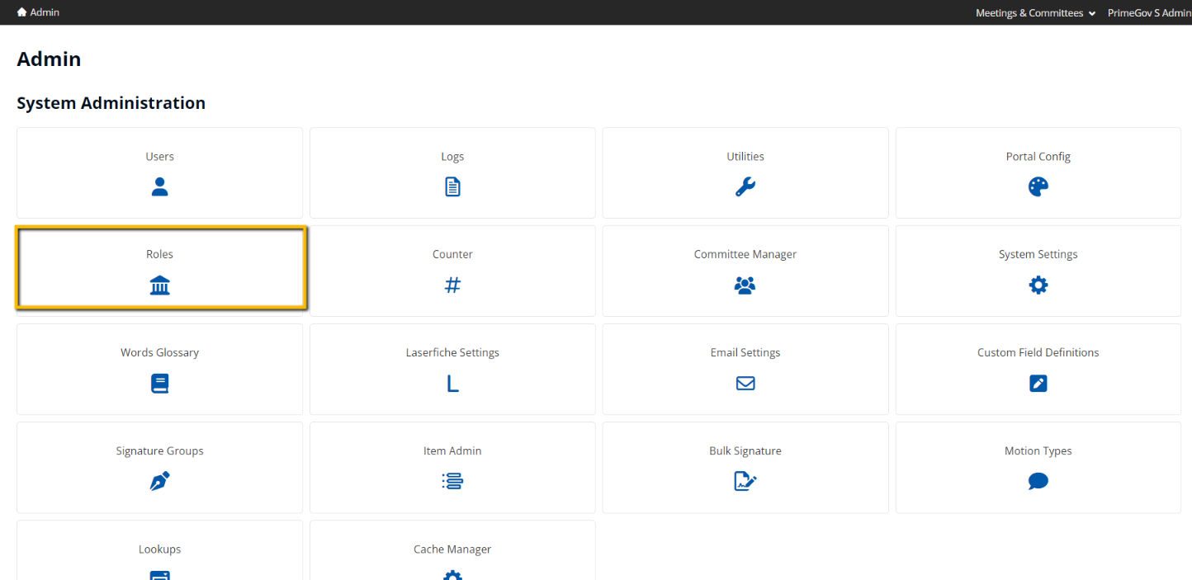
Task: Open the Meetings & Committees menu
Action: point(1036,12)
